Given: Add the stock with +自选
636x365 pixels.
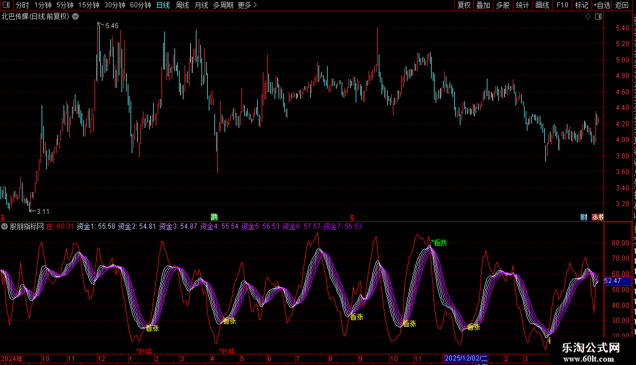Looking at the screenshot, I should pos(602,5).
